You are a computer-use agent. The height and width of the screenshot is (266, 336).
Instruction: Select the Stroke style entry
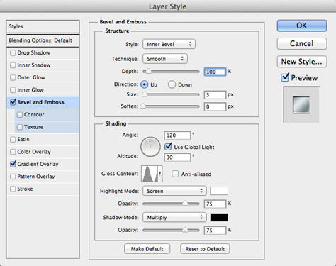point(43,189)
